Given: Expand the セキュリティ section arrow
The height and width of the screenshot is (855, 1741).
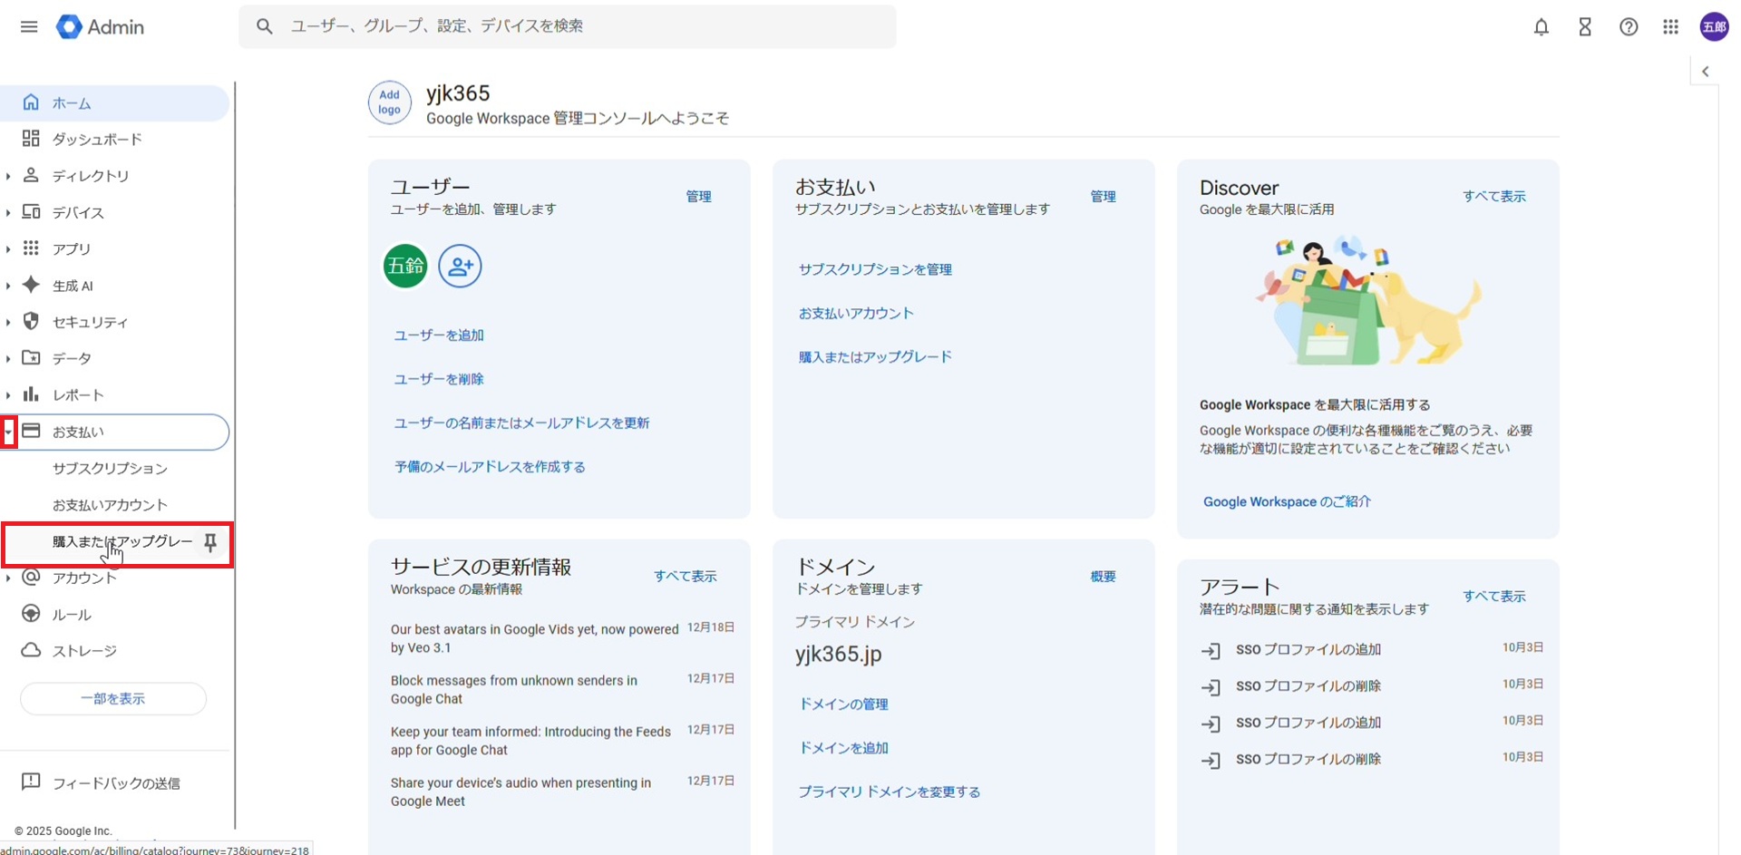Looking at the screenshot, I should 8,322.
